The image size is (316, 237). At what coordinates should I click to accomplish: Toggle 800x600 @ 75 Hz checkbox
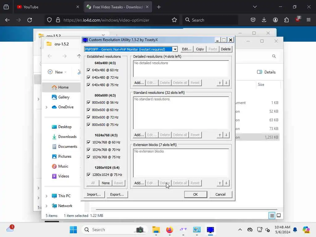tap(89, 125)
